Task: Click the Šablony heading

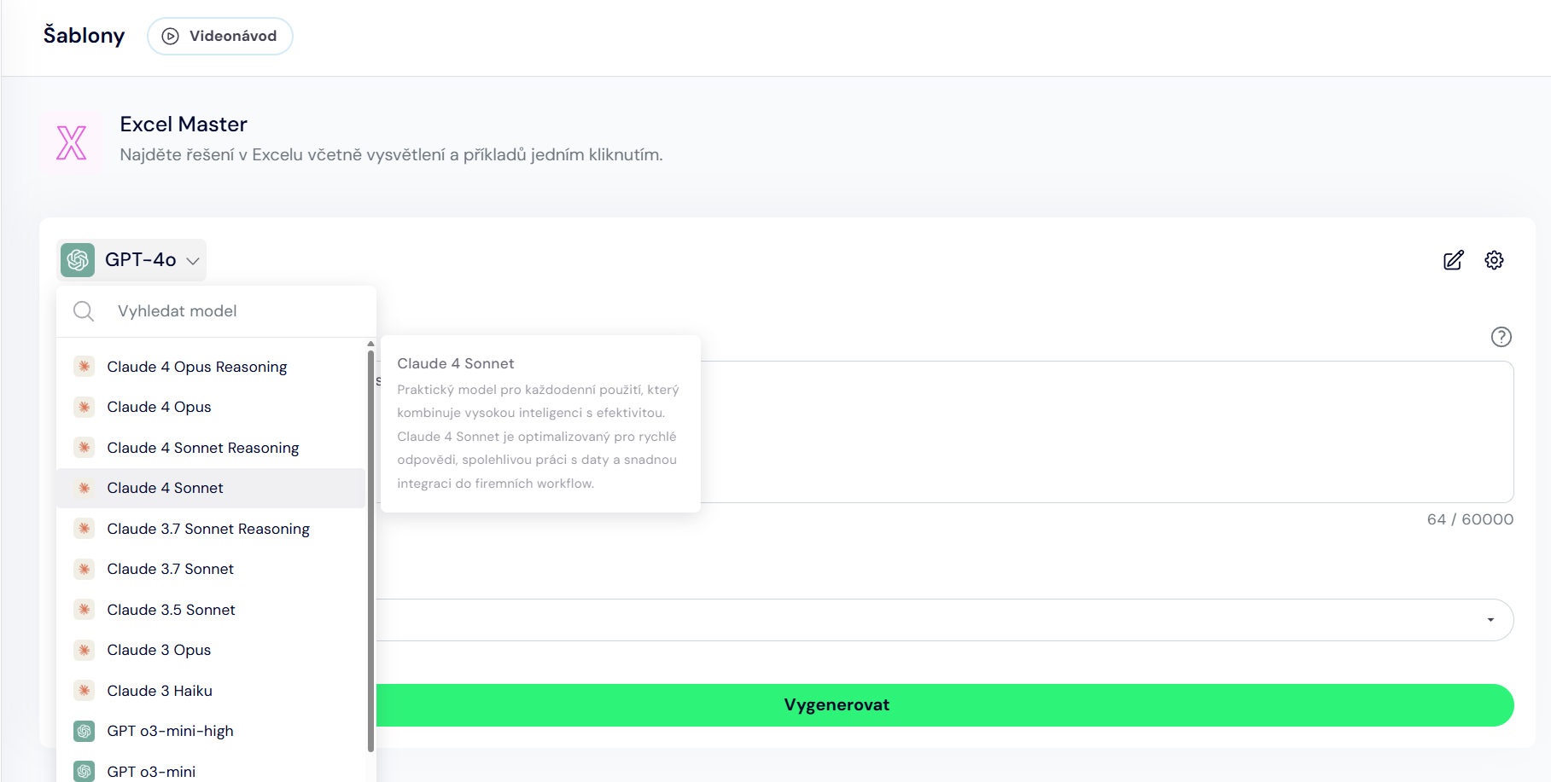Action: tap(84, 35)
